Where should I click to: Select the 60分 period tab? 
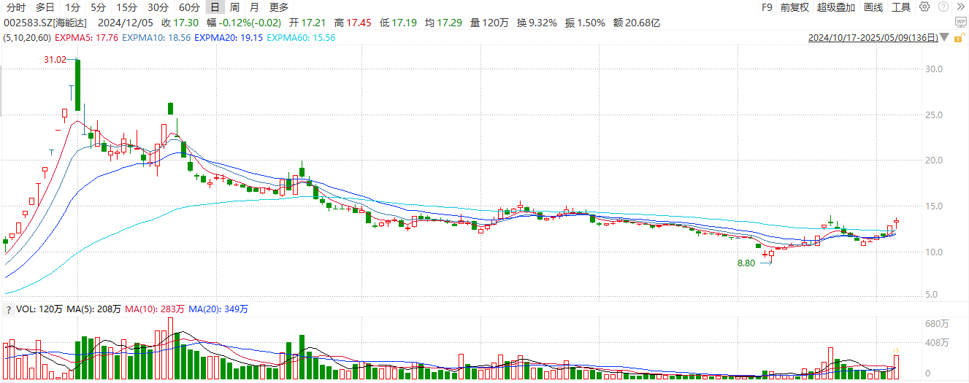[x=189, y=7]
